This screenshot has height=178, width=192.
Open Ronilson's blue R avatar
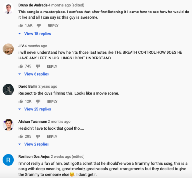pyautogui.click(x=8, y=160)
